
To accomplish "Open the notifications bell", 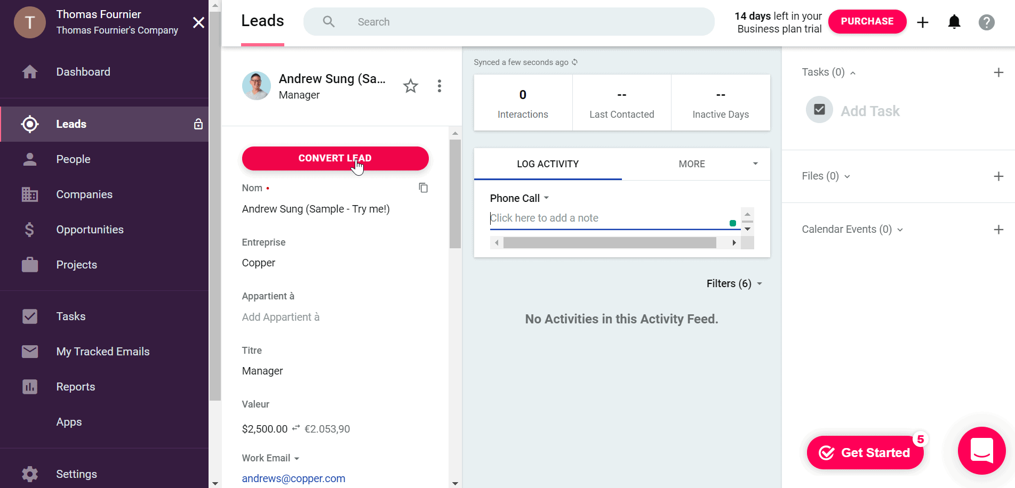I will coord(954,22).
